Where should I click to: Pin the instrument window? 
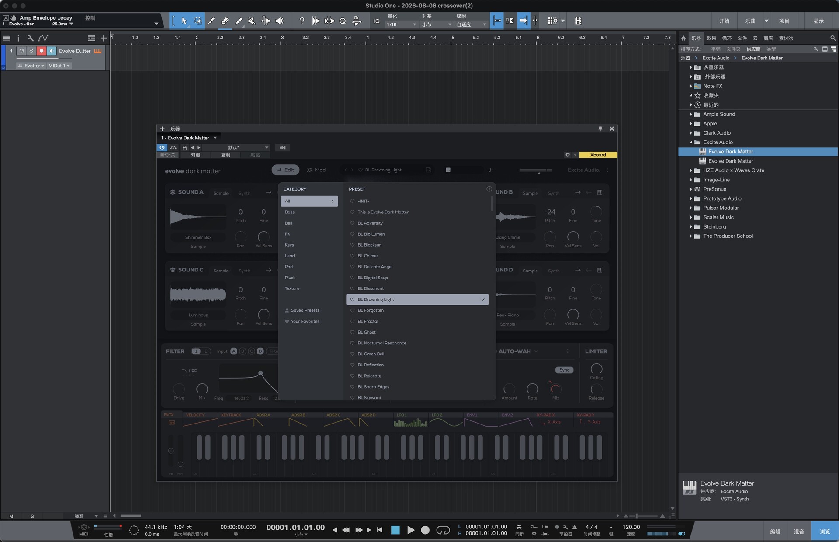[x=600, y=129]
